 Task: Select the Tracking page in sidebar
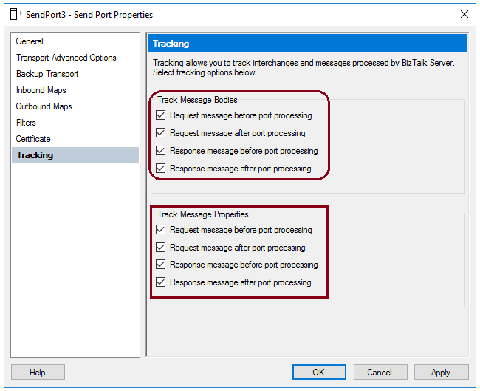pyautogui.click(x=35, y=155)
